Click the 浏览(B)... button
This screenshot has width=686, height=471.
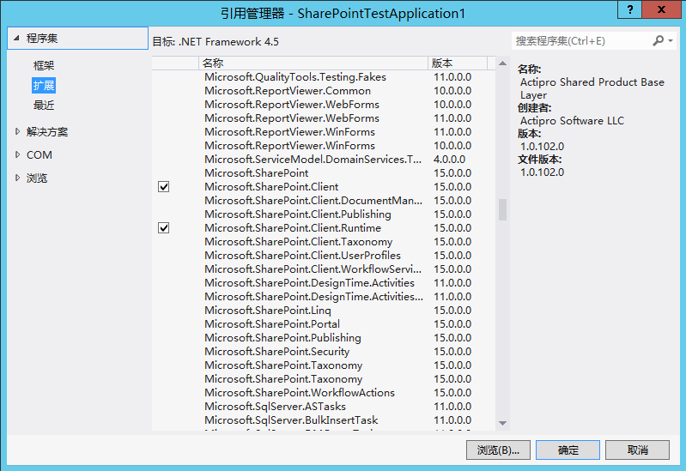pos(498,450)
